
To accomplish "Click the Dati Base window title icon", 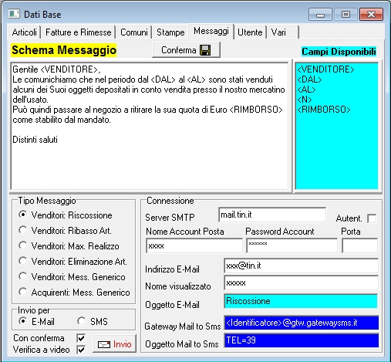I will (x=14, y=14).
